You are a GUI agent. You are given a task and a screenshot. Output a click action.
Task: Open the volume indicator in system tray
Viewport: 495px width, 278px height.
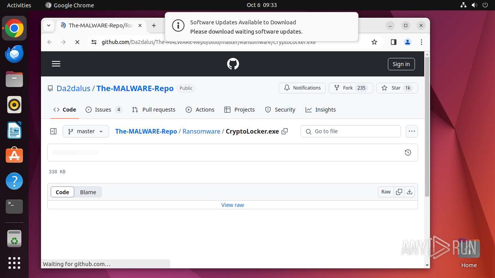pyautogui.click(x=474, y=5)
